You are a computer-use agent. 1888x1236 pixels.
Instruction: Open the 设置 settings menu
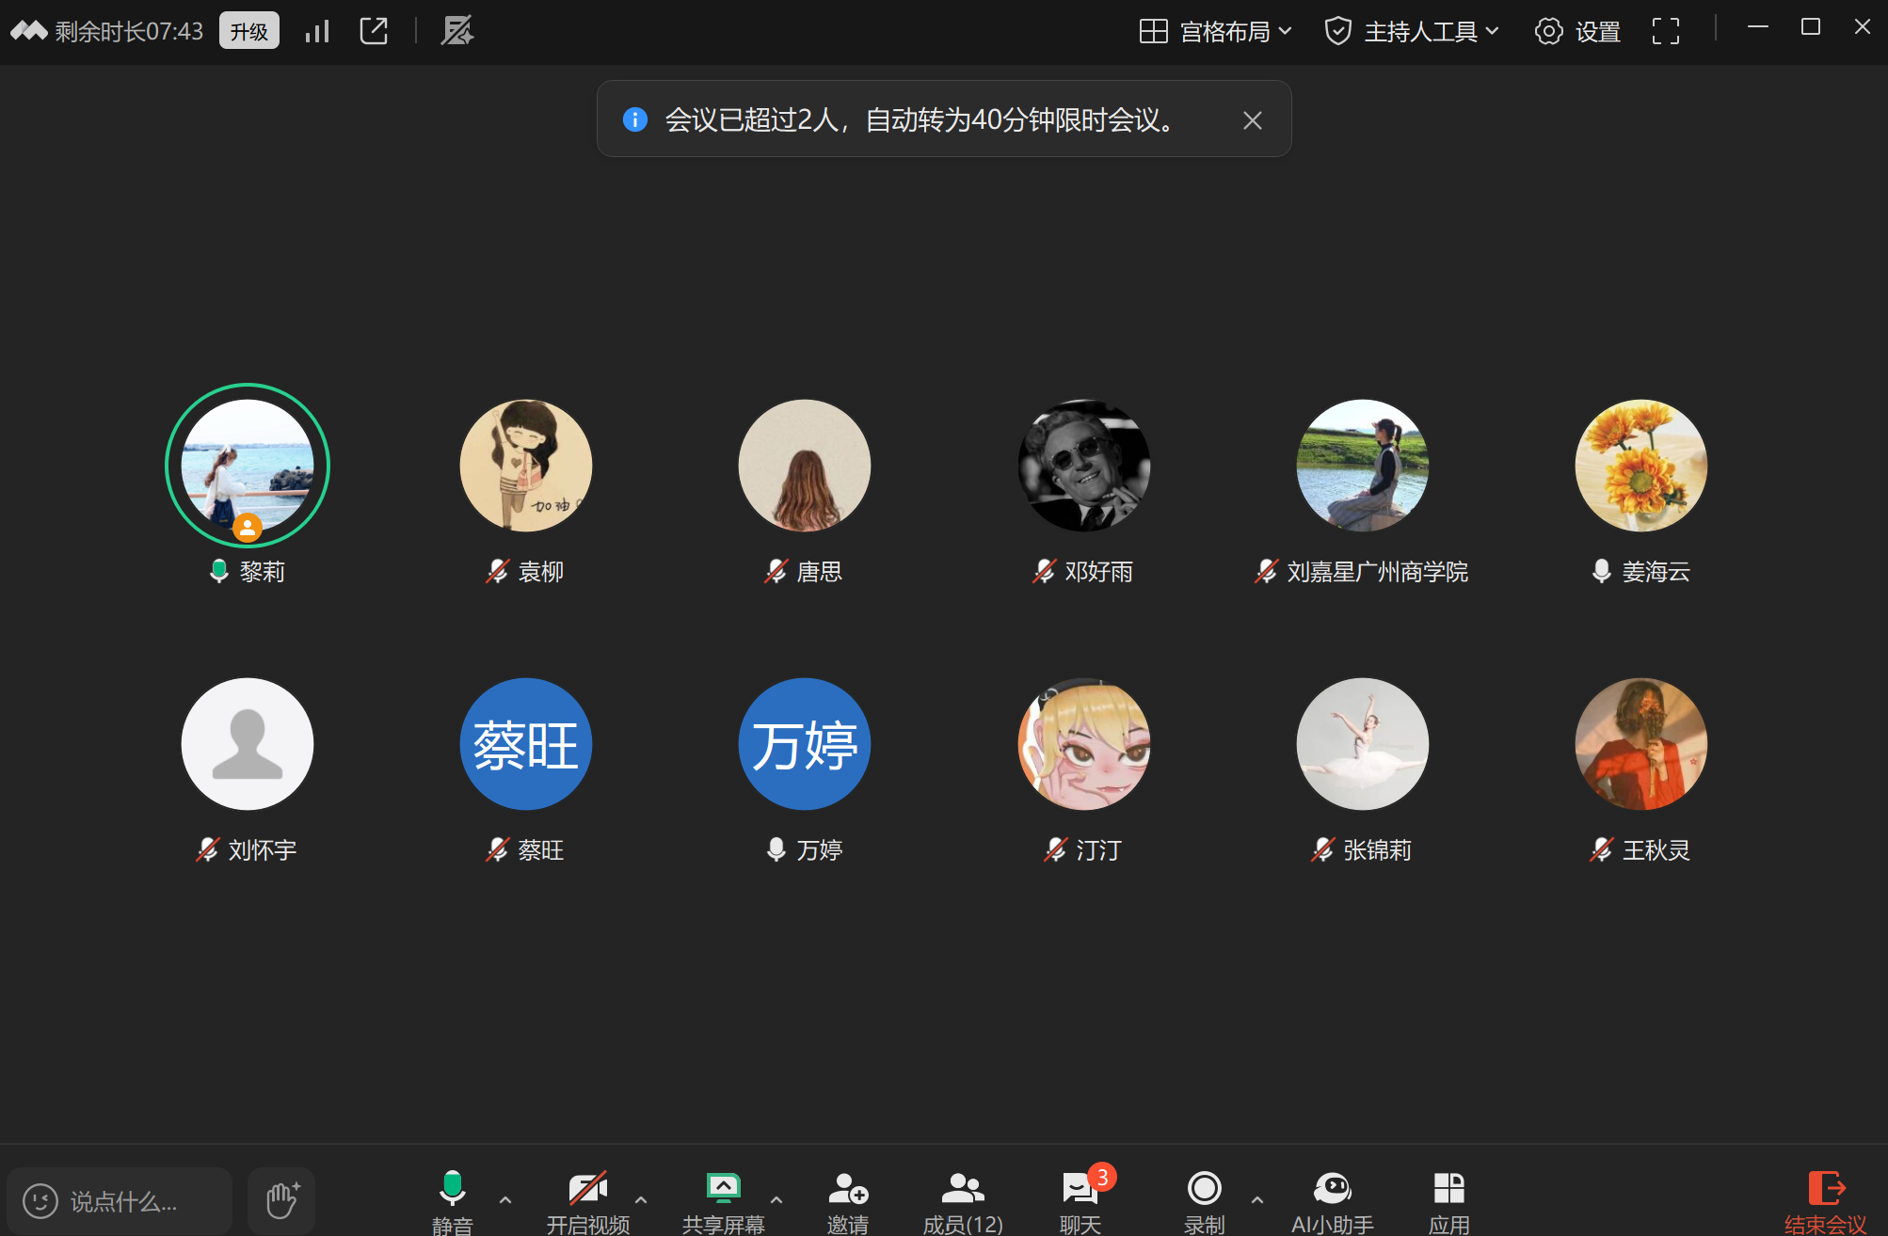1576,30
